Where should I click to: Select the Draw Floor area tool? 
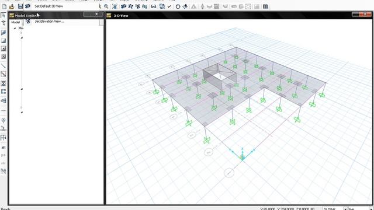pos(4,33)
